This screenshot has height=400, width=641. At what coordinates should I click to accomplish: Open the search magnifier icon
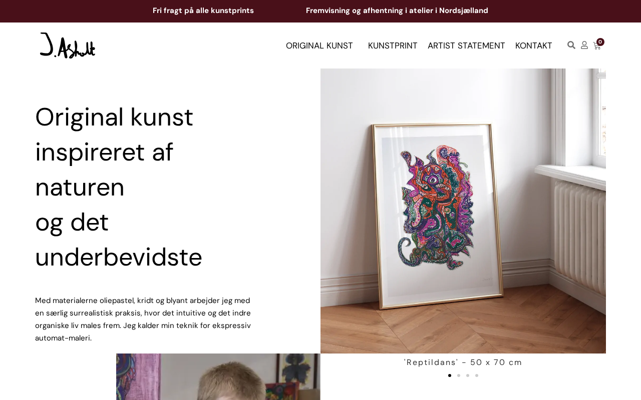coord(571,45)
